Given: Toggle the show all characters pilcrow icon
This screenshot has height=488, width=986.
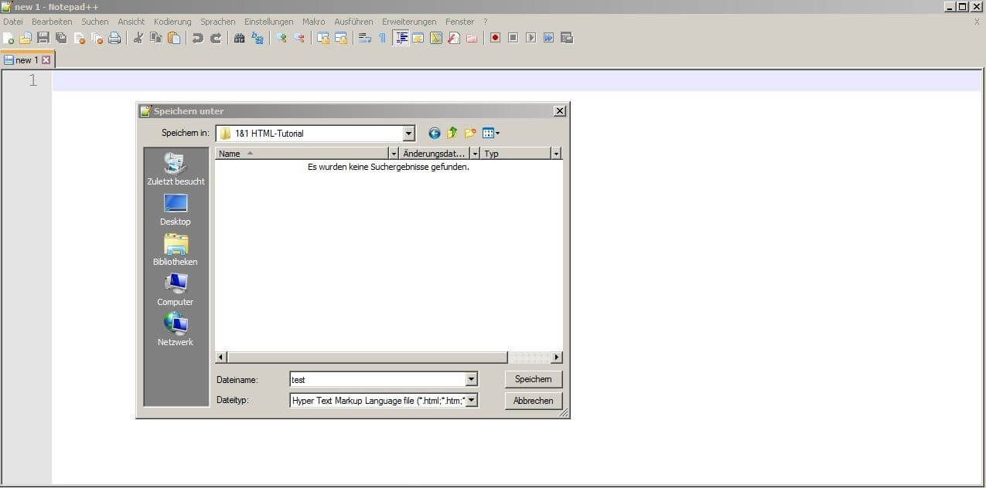Looking at the screenshot, I should 383,38.
